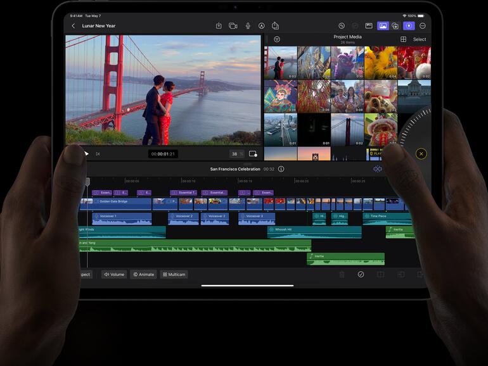
Task: Open the more options ellipsis menu
Action: 422,26
